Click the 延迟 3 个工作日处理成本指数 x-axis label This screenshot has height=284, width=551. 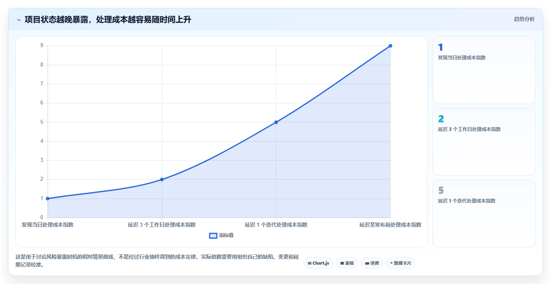[162, 225]
